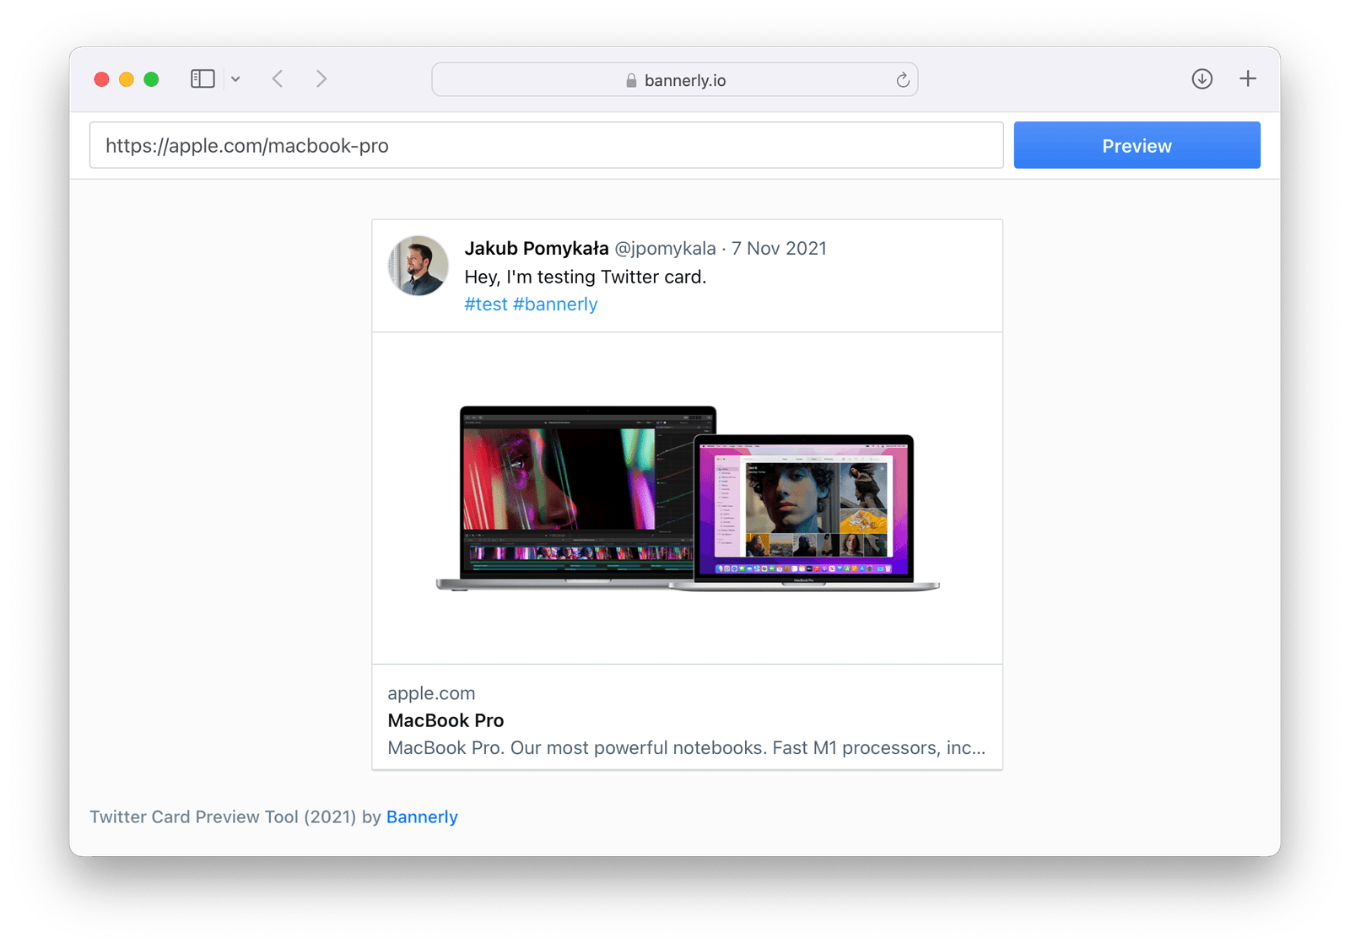The height and width of the screenshot is (948, 1350).
Task: Click Jakub Pomykała's profile avatar
Action: (x=418, y=265)
